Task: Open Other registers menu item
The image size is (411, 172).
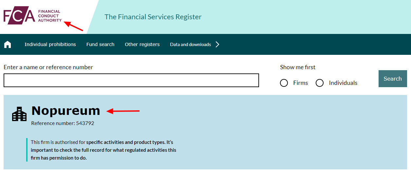Action: (x=142, y=44)
